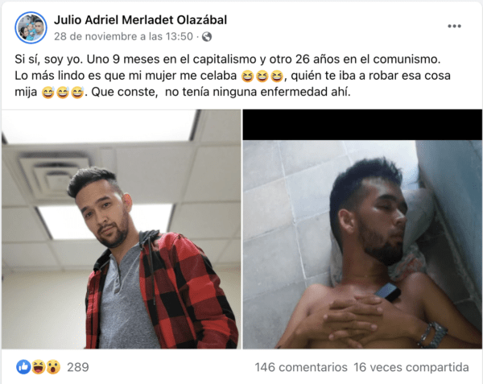
Task: Open Julio Adriel Merladet Olazábal's profile name
Action: pos(140,20)
